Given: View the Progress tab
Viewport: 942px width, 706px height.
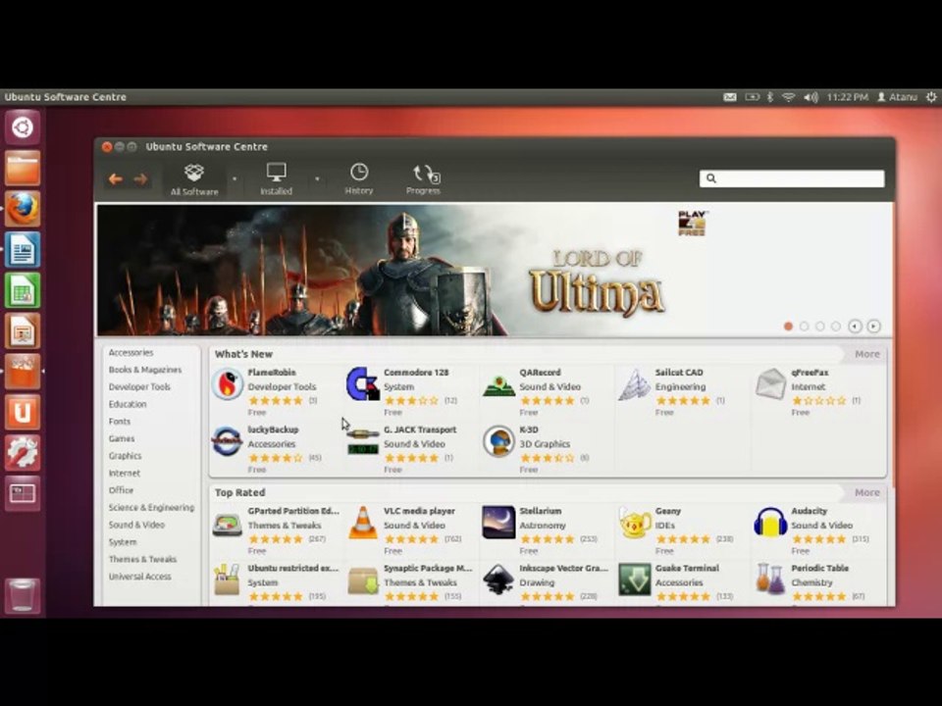Looking at the screenshot, I should click(424, 178).
